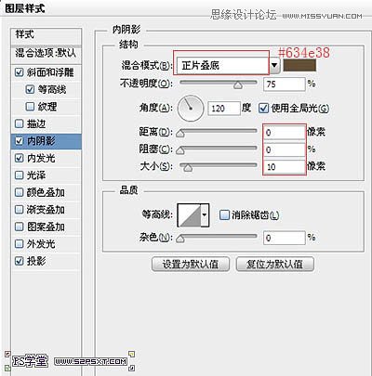Uncheck the 内阴影 checkbox
Screen dimensions: 372x376
(19, 141)
